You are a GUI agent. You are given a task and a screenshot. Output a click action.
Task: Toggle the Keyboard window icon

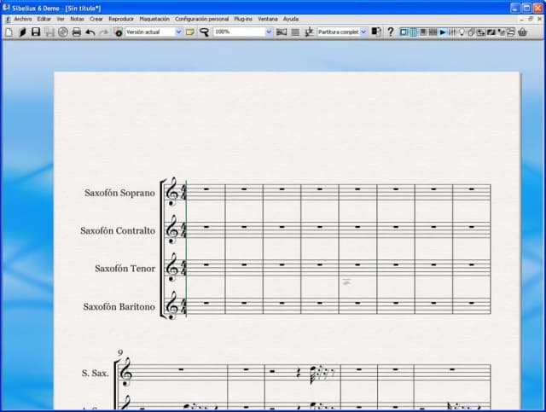pyautogui.click(x=423, y=32)
